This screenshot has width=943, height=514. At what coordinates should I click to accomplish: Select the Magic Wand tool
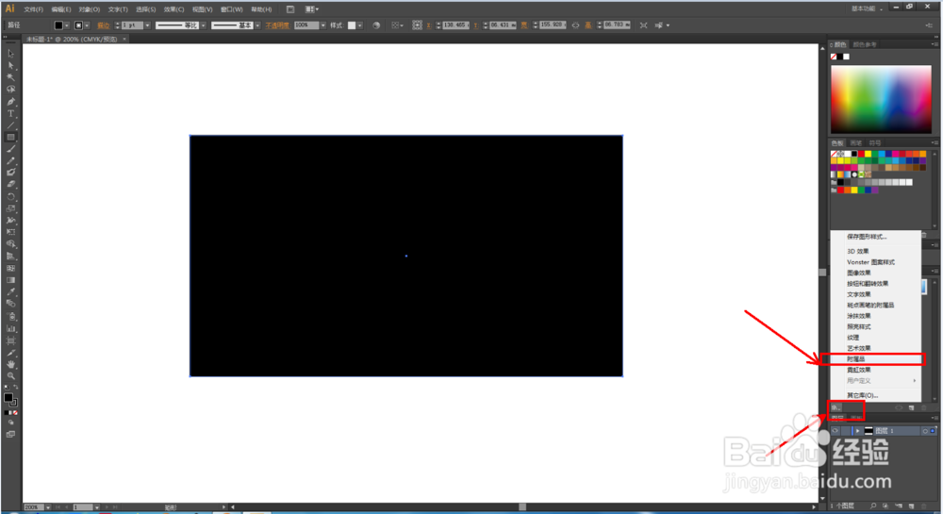[x=10, y=77]
